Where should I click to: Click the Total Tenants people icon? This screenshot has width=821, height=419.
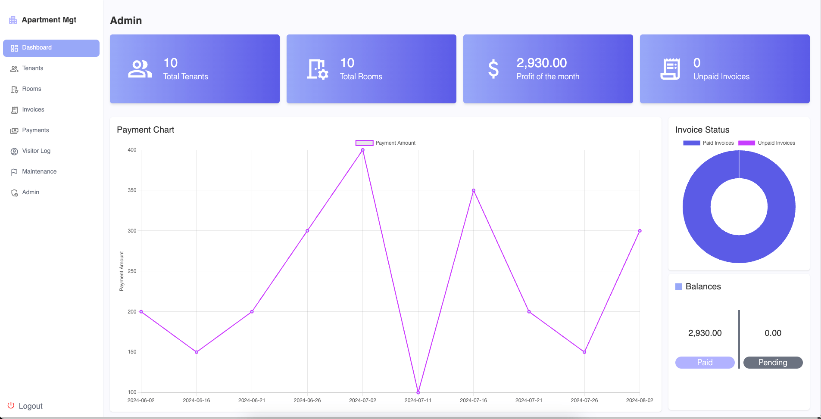coord(140,68)
